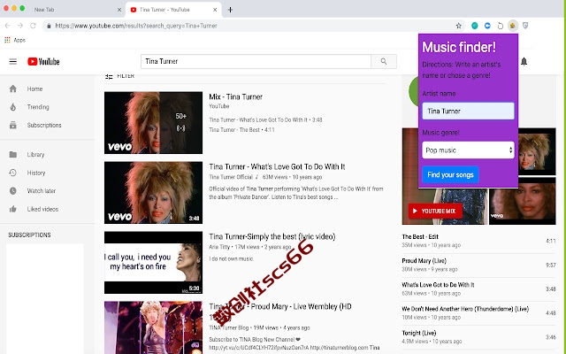Open Tina Turner-Simply the best lyric video title
Viewport: 566px width, 354px height.
tap(272, 236)
